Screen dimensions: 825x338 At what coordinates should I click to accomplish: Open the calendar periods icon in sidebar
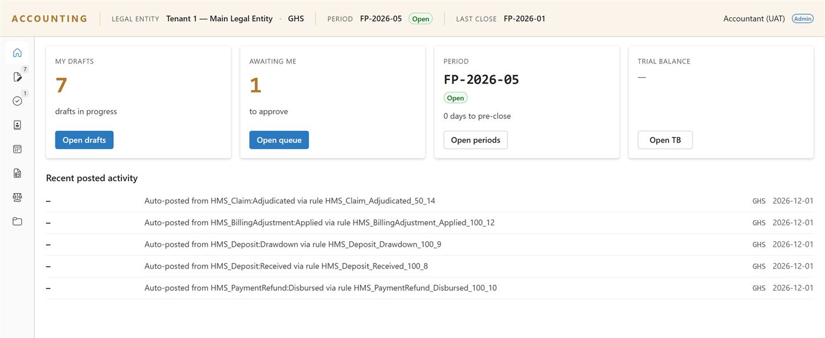pos(17,149)
